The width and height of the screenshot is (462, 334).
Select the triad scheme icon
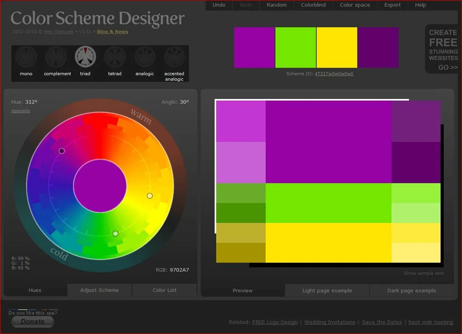85,57
